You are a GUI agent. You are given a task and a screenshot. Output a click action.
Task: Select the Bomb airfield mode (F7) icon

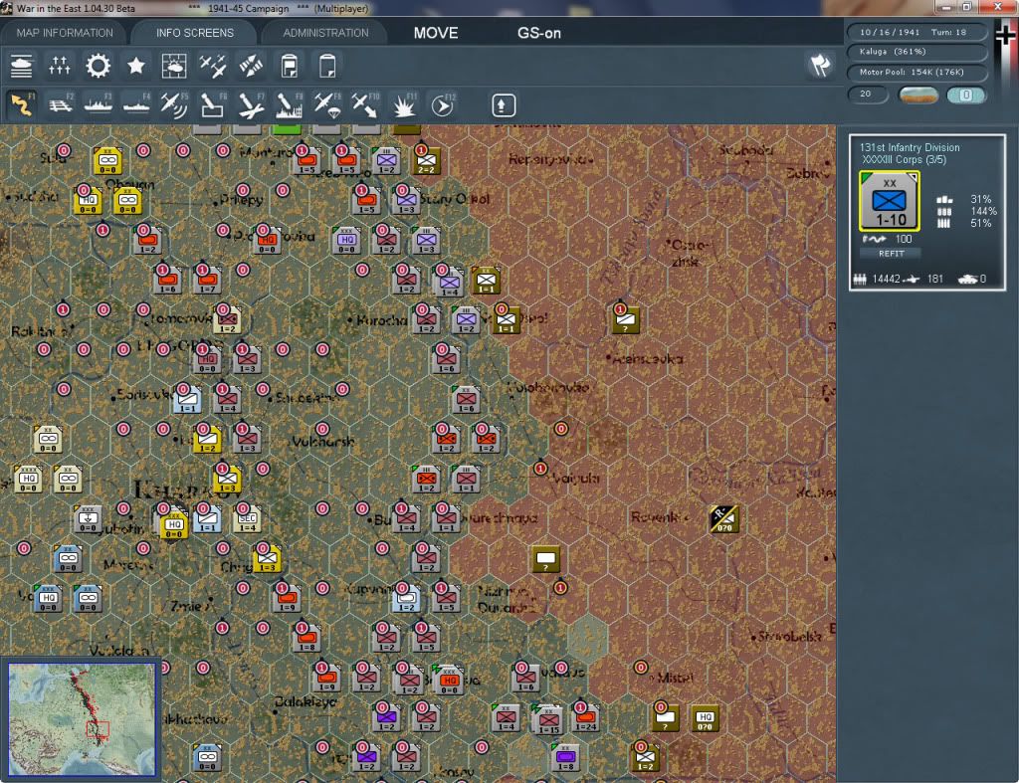click(251, 104)
